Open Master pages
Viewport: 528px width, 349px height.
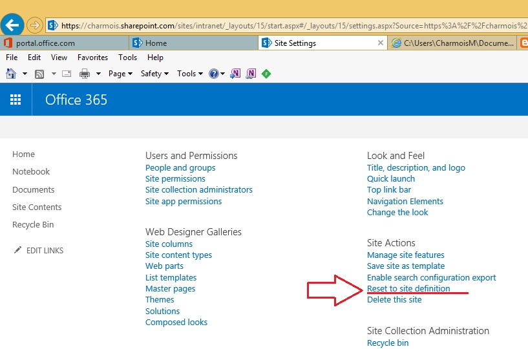170,289
